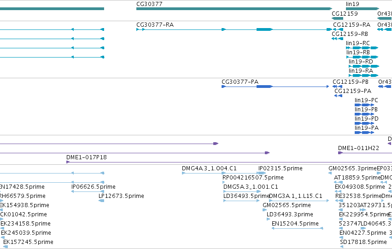Click the AT18859.5prime EST label
392x249 pixels.
(357, 178)
